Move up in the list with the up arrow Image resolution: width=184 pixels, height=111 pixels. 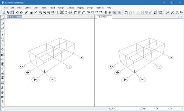click(106, 12)
